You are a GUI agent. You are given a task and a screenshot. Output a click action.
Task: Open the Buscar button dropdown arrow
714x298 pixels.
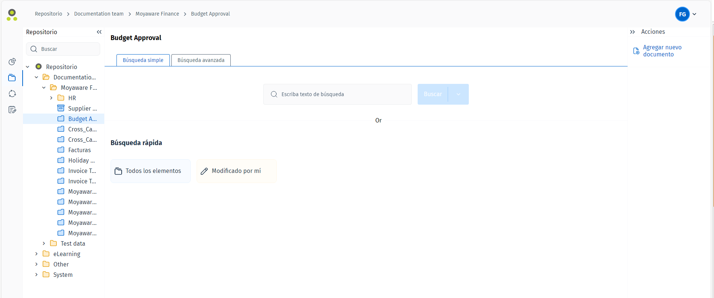click(458, 94)
